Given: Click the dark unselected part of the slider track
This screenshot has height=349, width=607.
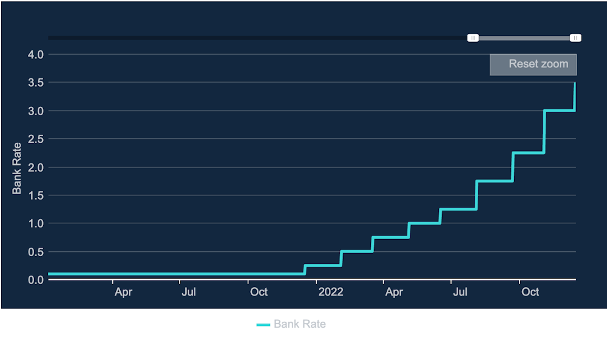Looking at the screenshot, I should [x=255, y=38].
